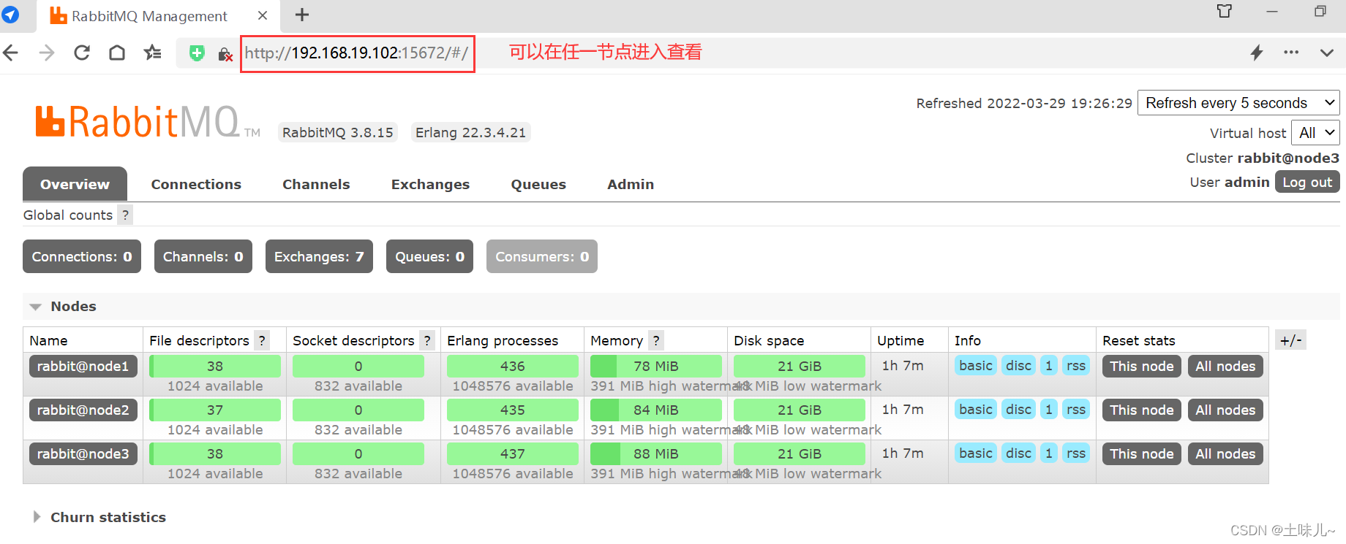Viewport: 1346px width, 544px height.
Task: Click the disc tag for rabbit@node2
Action: pos(1018,409)
